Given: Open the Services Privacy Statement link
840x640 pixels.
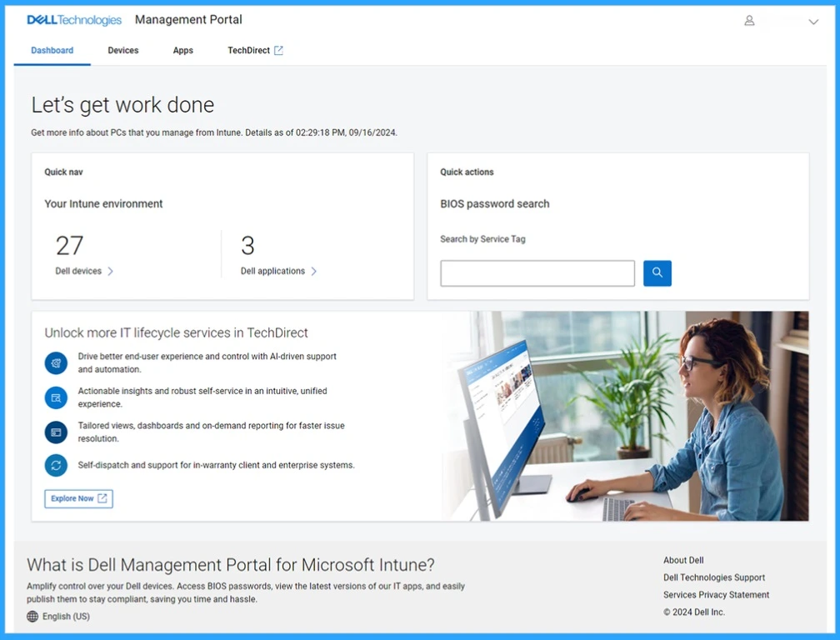Looking at the screenshot, I should click(x=717, y=594).
